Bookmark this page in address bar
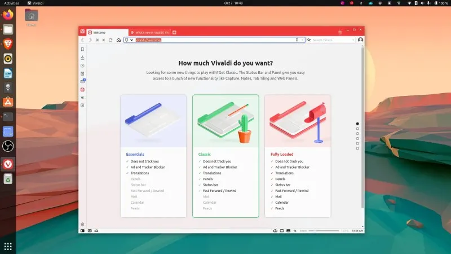The image size is (451, 254). (x=297, y=40)
